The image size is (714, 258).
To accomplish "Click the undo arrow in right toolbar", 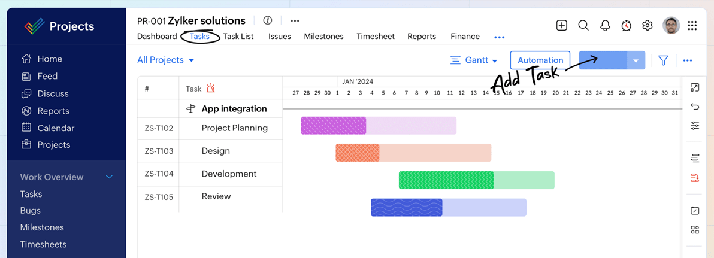I will (x=695, y=107).
